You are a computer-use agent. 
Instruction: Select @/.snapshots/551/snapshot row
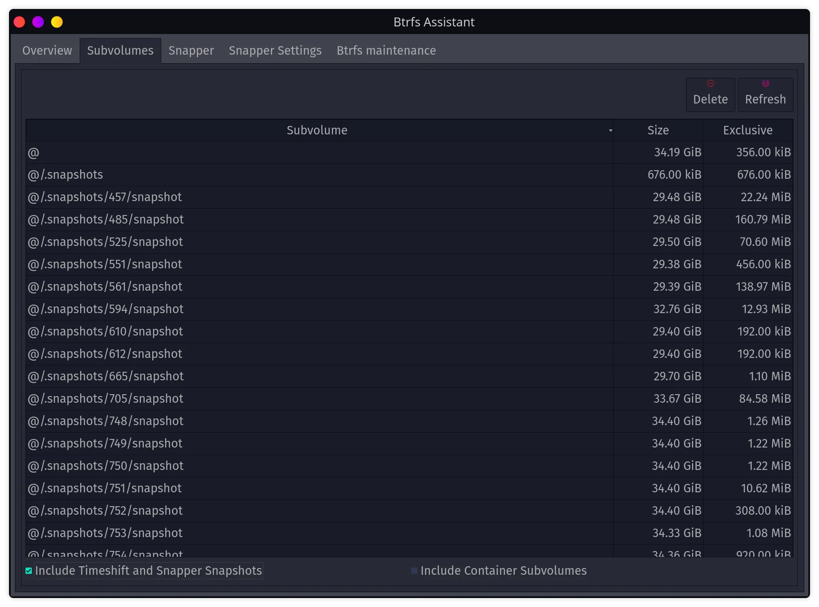pyautogui.click(x=409, y=265)
